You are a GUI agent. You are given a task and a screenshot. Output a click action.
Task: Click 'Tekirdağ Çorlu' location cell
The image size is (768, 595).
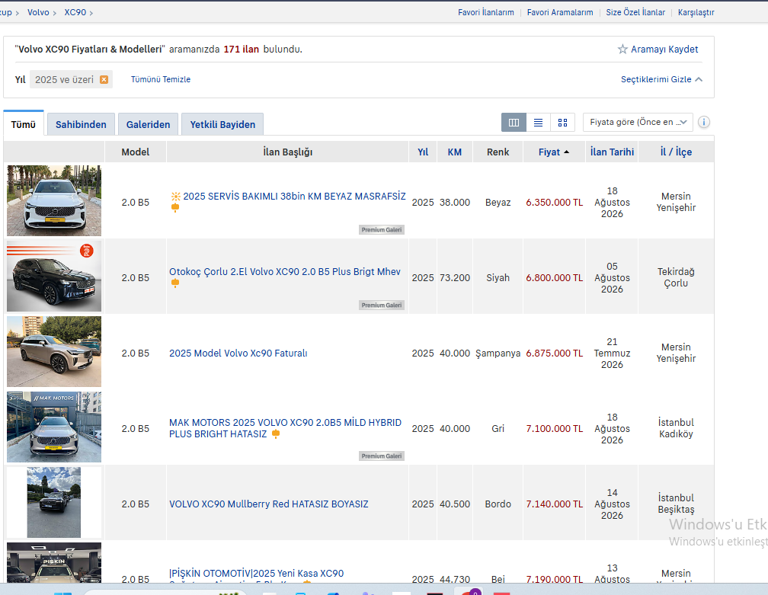676,277
